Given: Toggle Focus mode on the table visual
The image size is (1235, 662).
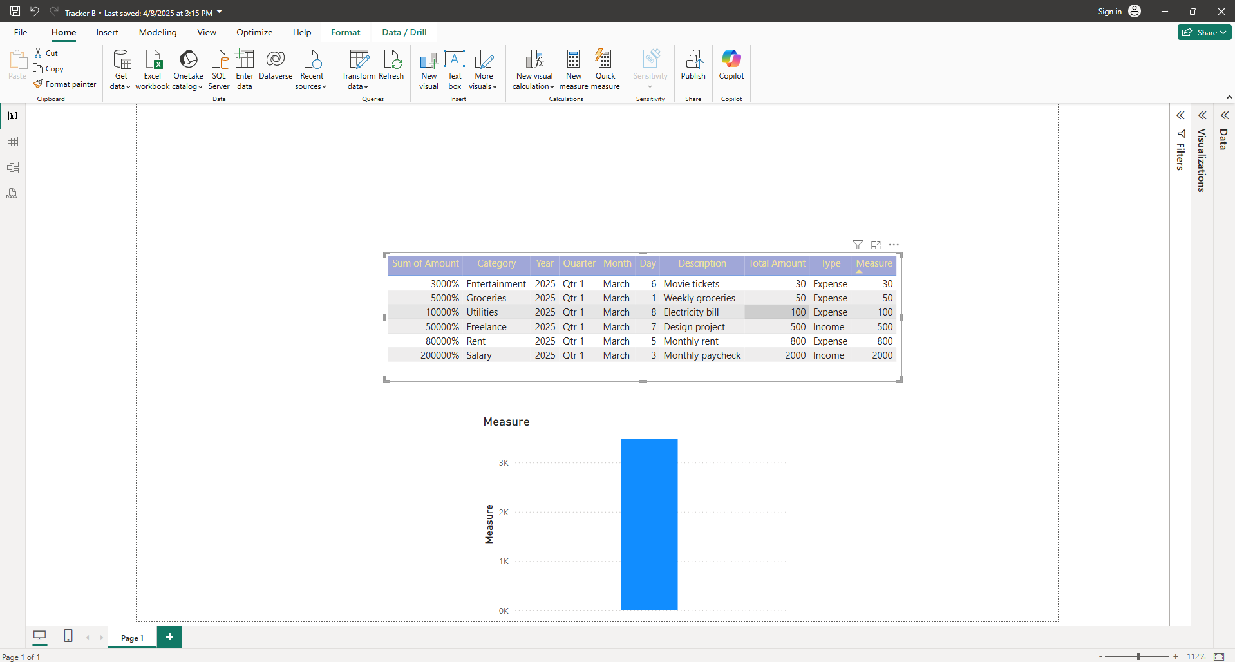Looking at the screenshot, I should pyautogui.click(x=876, y=245).
